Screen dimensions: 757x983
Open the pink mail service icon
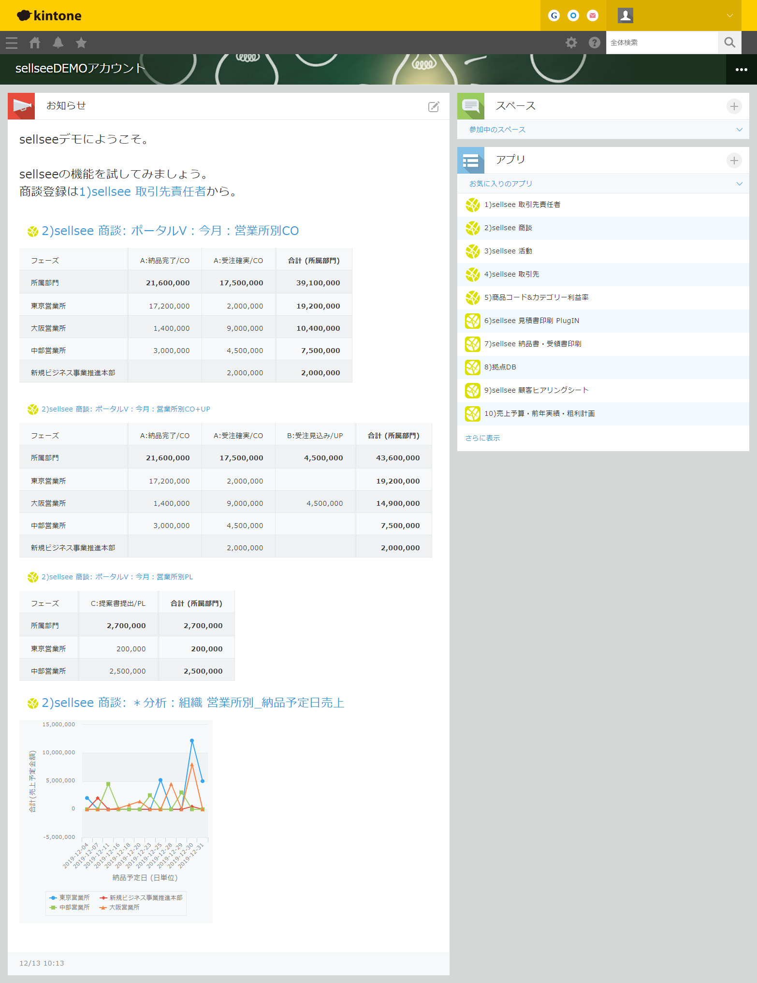point(593,15)
